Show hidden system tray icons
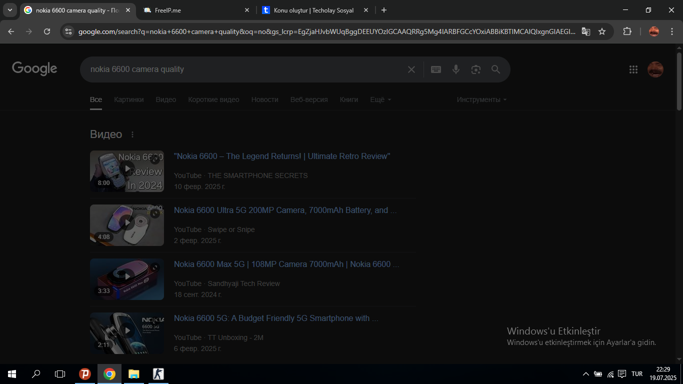 pyautogui.click(x=586, y=374)
